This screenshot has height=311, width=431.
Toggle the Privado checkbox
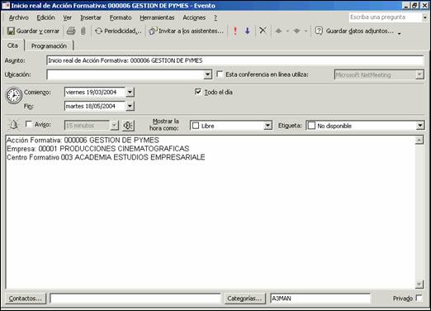click(419, 298)
